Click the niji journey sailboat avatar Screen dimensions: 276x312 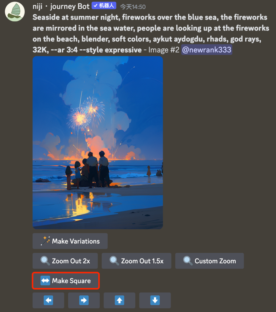tap(15, 12)
